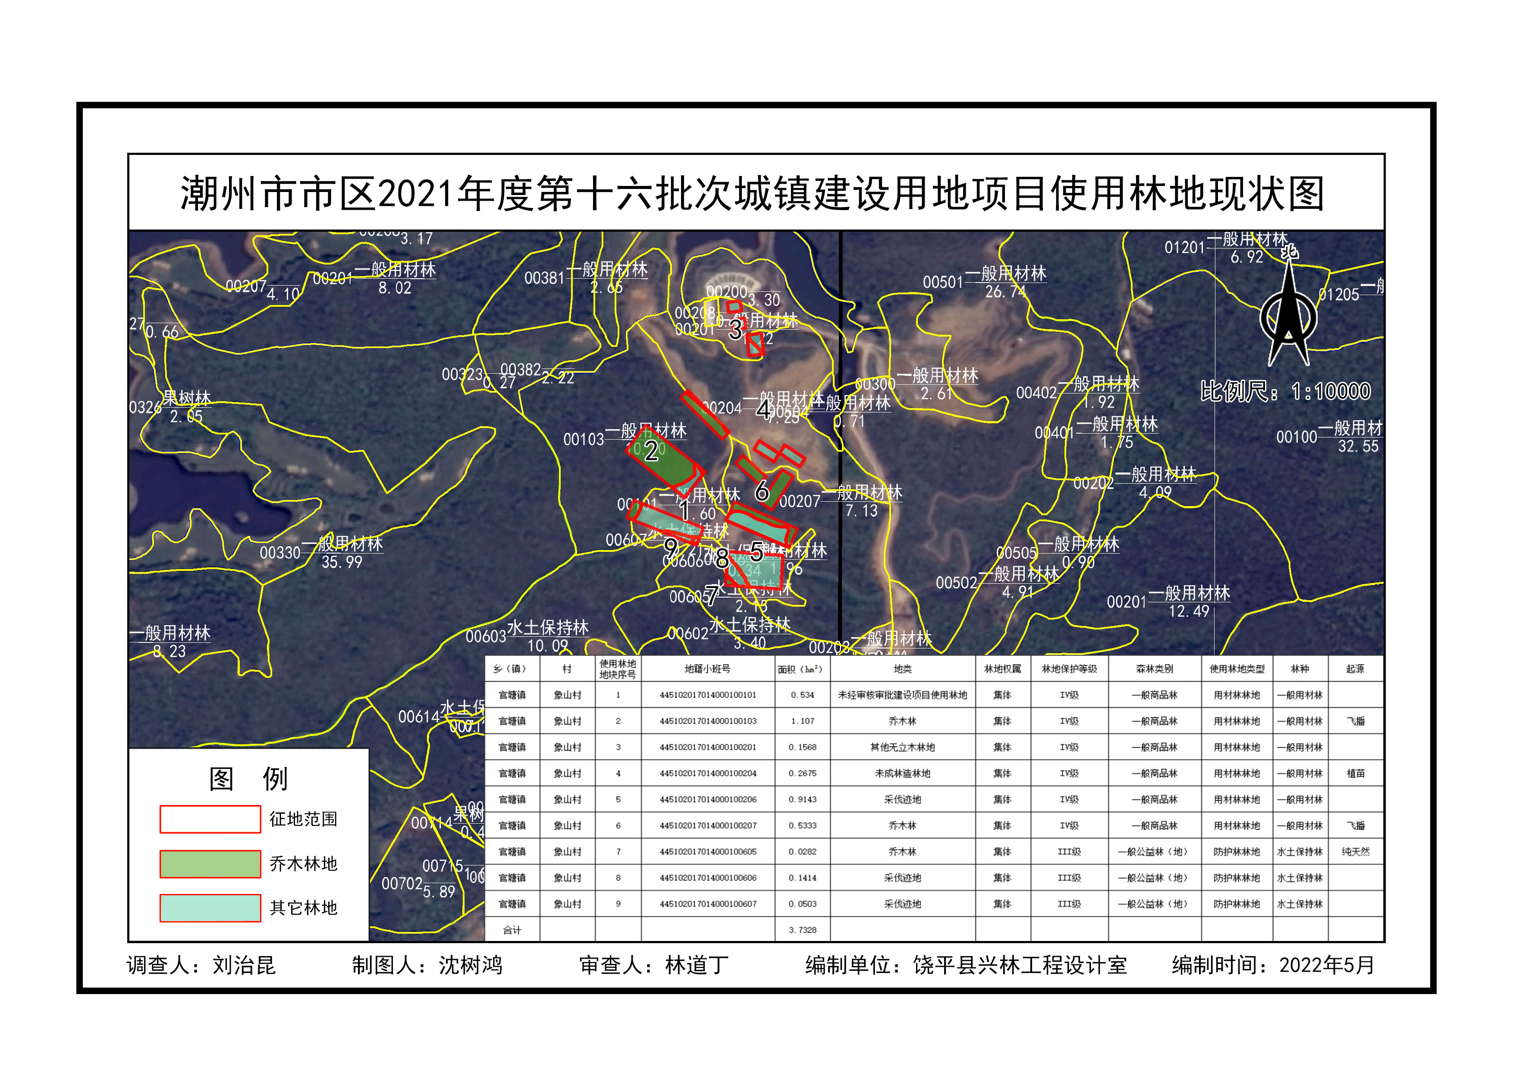Click the 植苗 origin cell

coord(1356,773)
